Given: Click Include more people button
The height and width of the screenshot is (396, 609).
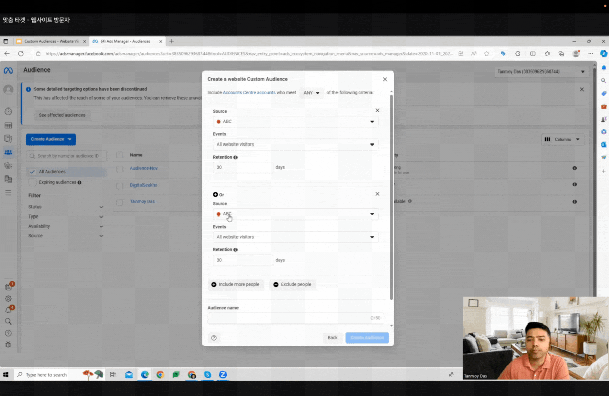Looking at the screenshot, I should tap(235, 284).
